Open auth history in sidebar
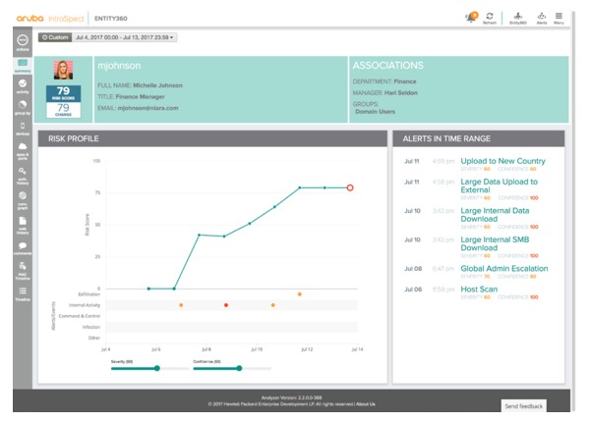Screen dimensions: 590x422 [22, 173]
